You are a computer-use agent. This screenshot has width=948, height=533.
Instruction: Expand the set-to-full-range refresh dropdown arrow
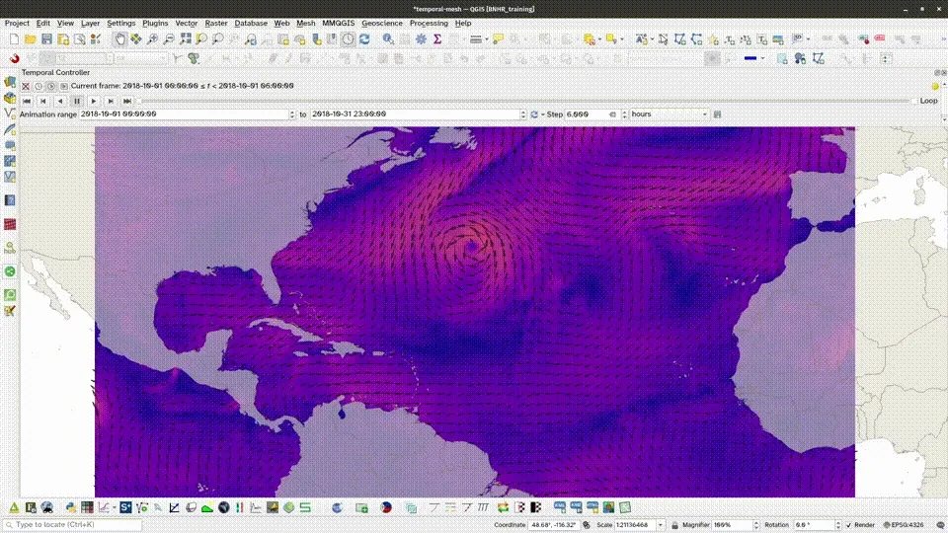(x=542, y=114)
